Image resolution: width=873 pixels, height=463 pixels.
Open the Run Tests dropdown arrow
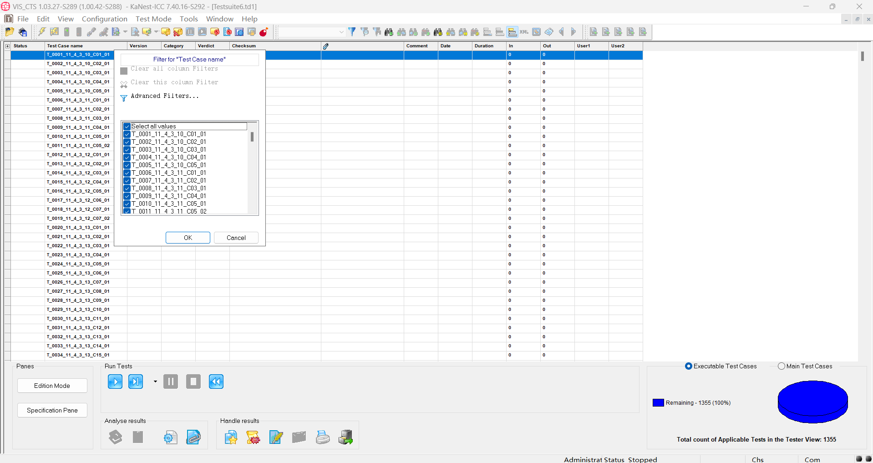(x=155, y=382)
